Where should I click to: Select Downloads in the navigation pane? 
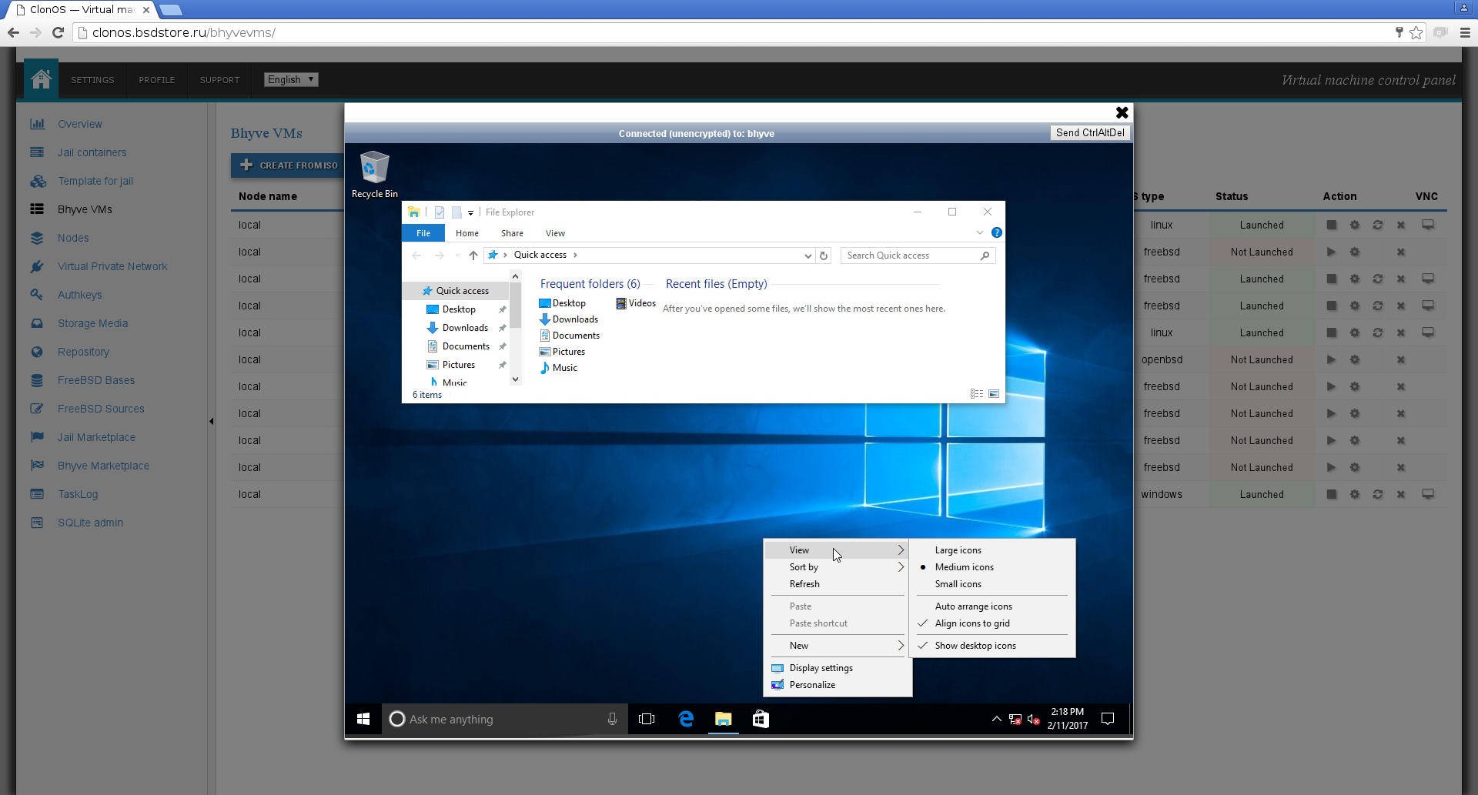point(465,328)
